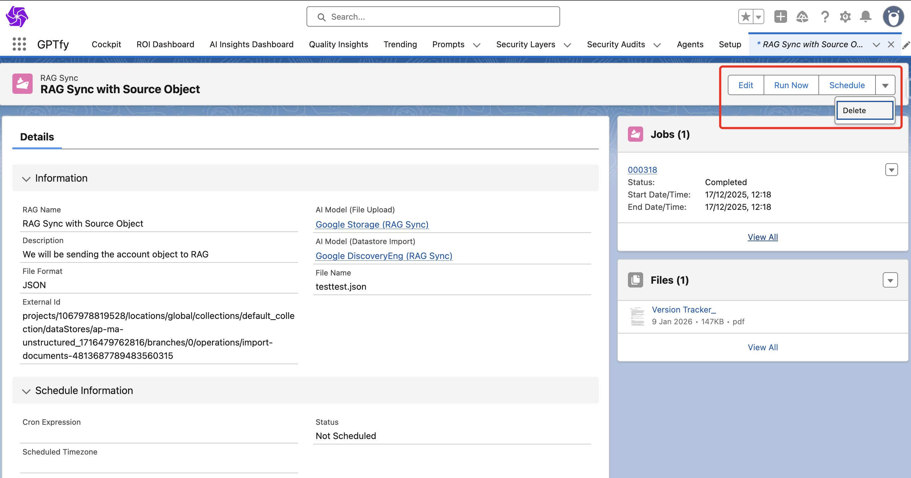Collapse the Schedule Information section
The width and height of the screenshot is (911, 478).
(26, 391)
